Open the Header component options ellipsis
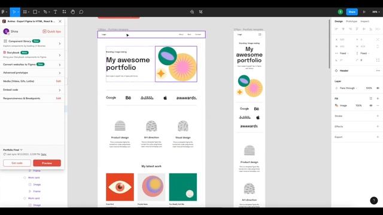 [x=378, y=70]
